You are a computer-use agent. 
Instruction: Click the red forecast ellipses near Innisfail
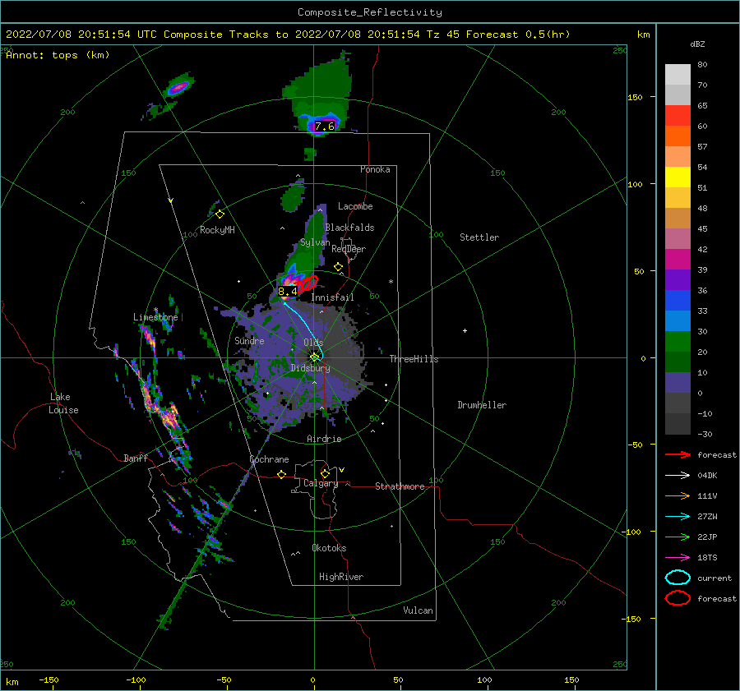pyautogui.click(x=308, y=284)
